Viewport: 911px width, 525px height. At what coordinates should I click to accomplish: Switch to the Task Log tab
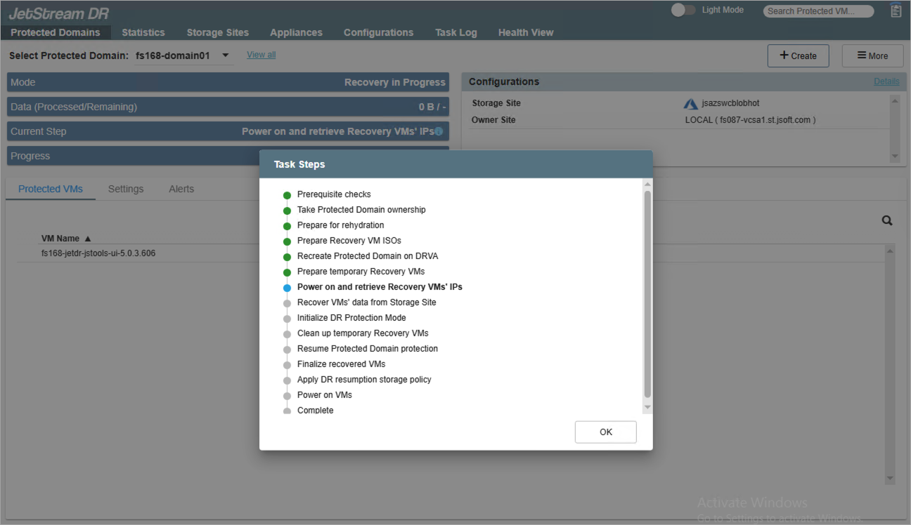tap(455, 32)
